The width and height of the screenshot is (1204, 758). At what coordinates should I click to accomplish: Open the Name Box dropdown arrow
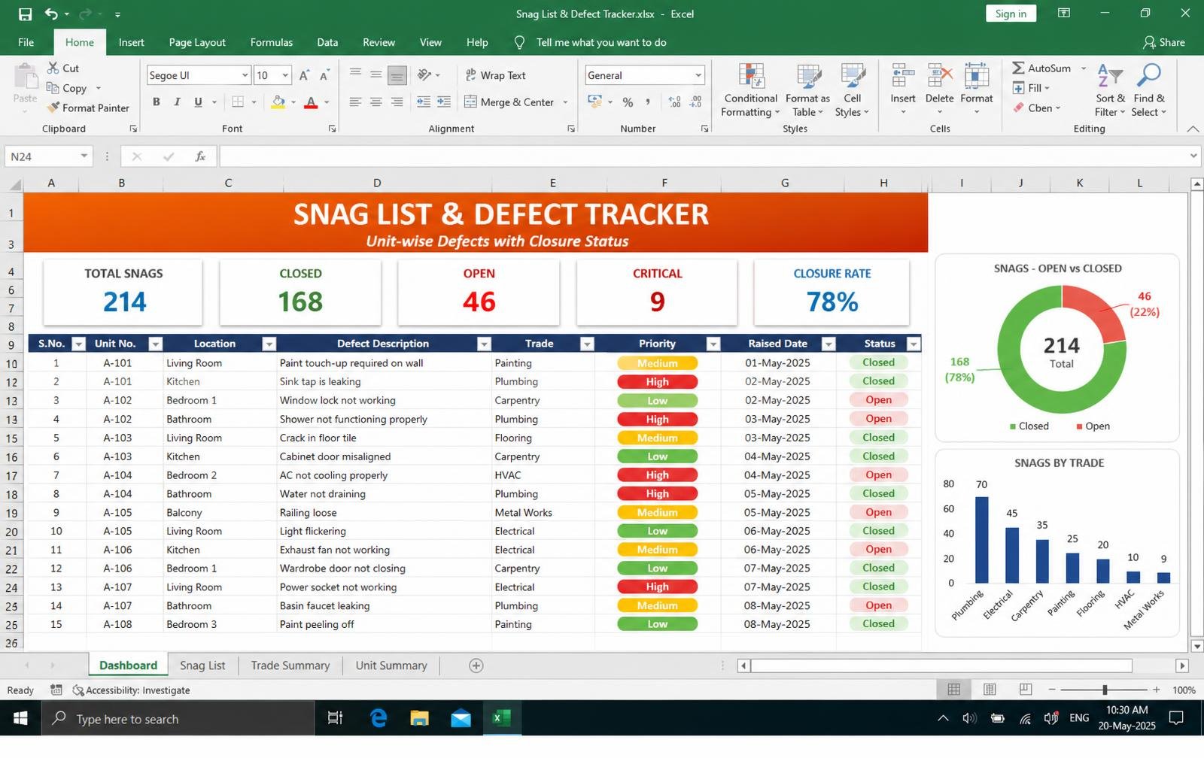[x=84, y=156]
